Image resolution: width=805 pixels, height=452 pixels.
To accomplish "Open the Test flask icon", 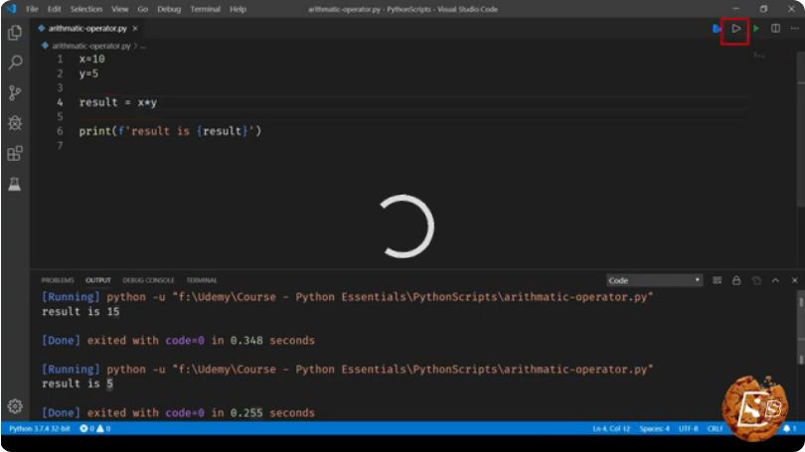I will 15,184.
